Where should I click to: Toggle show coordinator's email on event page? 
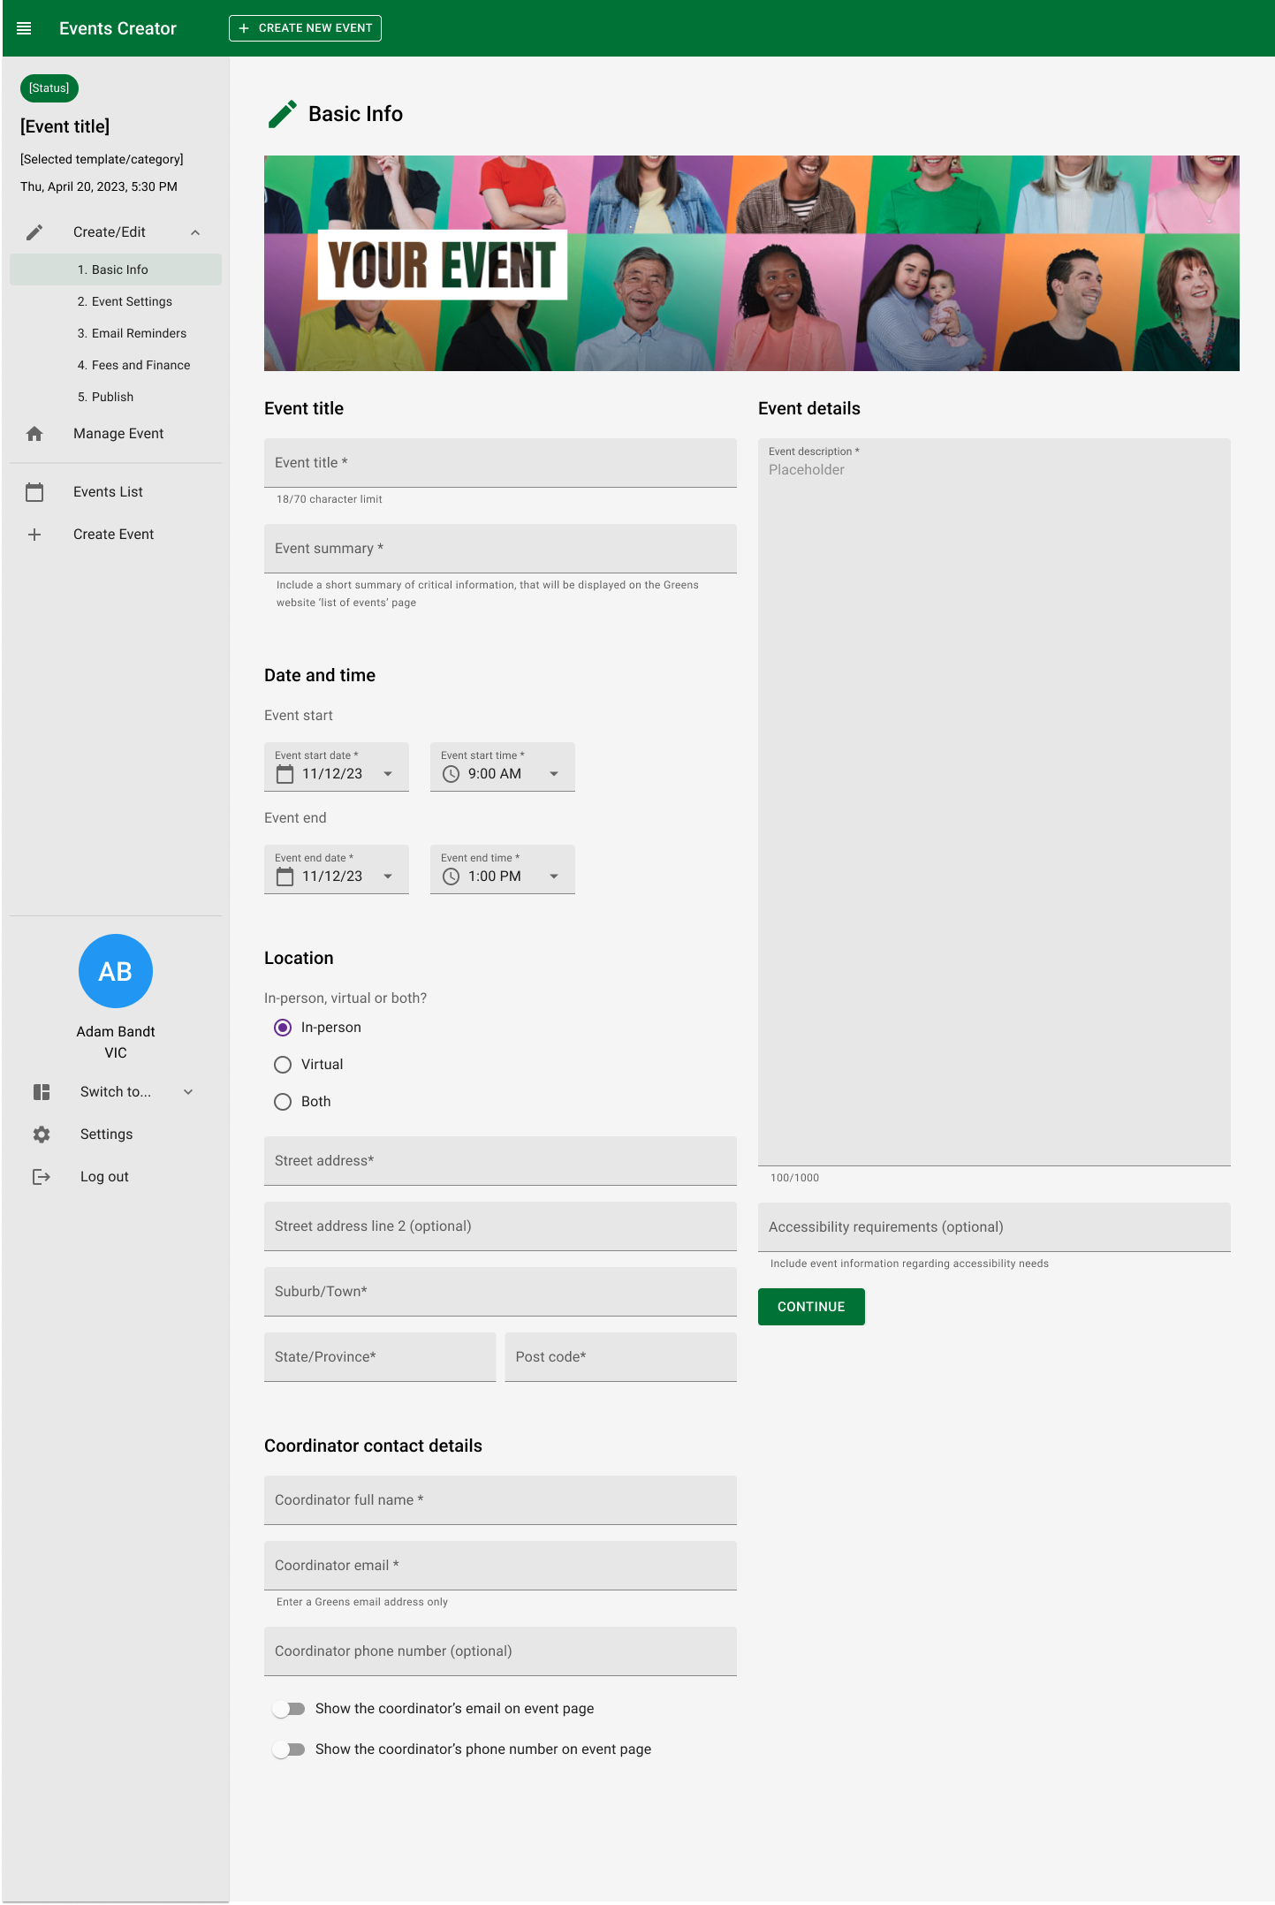[x=289, y=1709]
